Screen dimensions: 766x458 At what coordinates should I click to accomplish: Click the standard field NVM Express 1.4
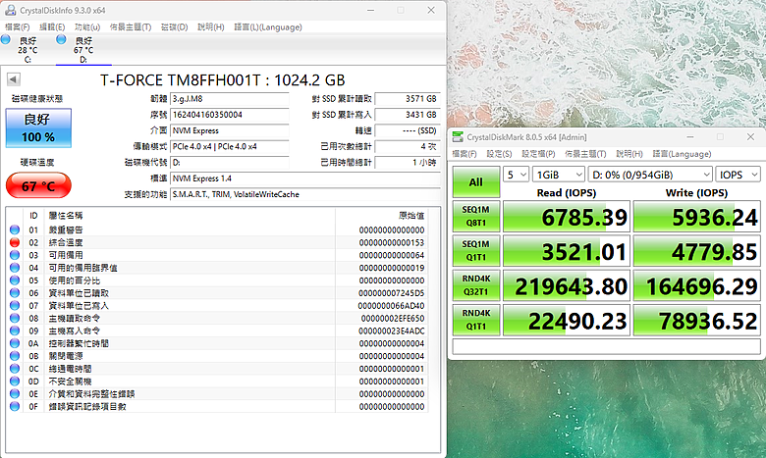pos(305,178)
